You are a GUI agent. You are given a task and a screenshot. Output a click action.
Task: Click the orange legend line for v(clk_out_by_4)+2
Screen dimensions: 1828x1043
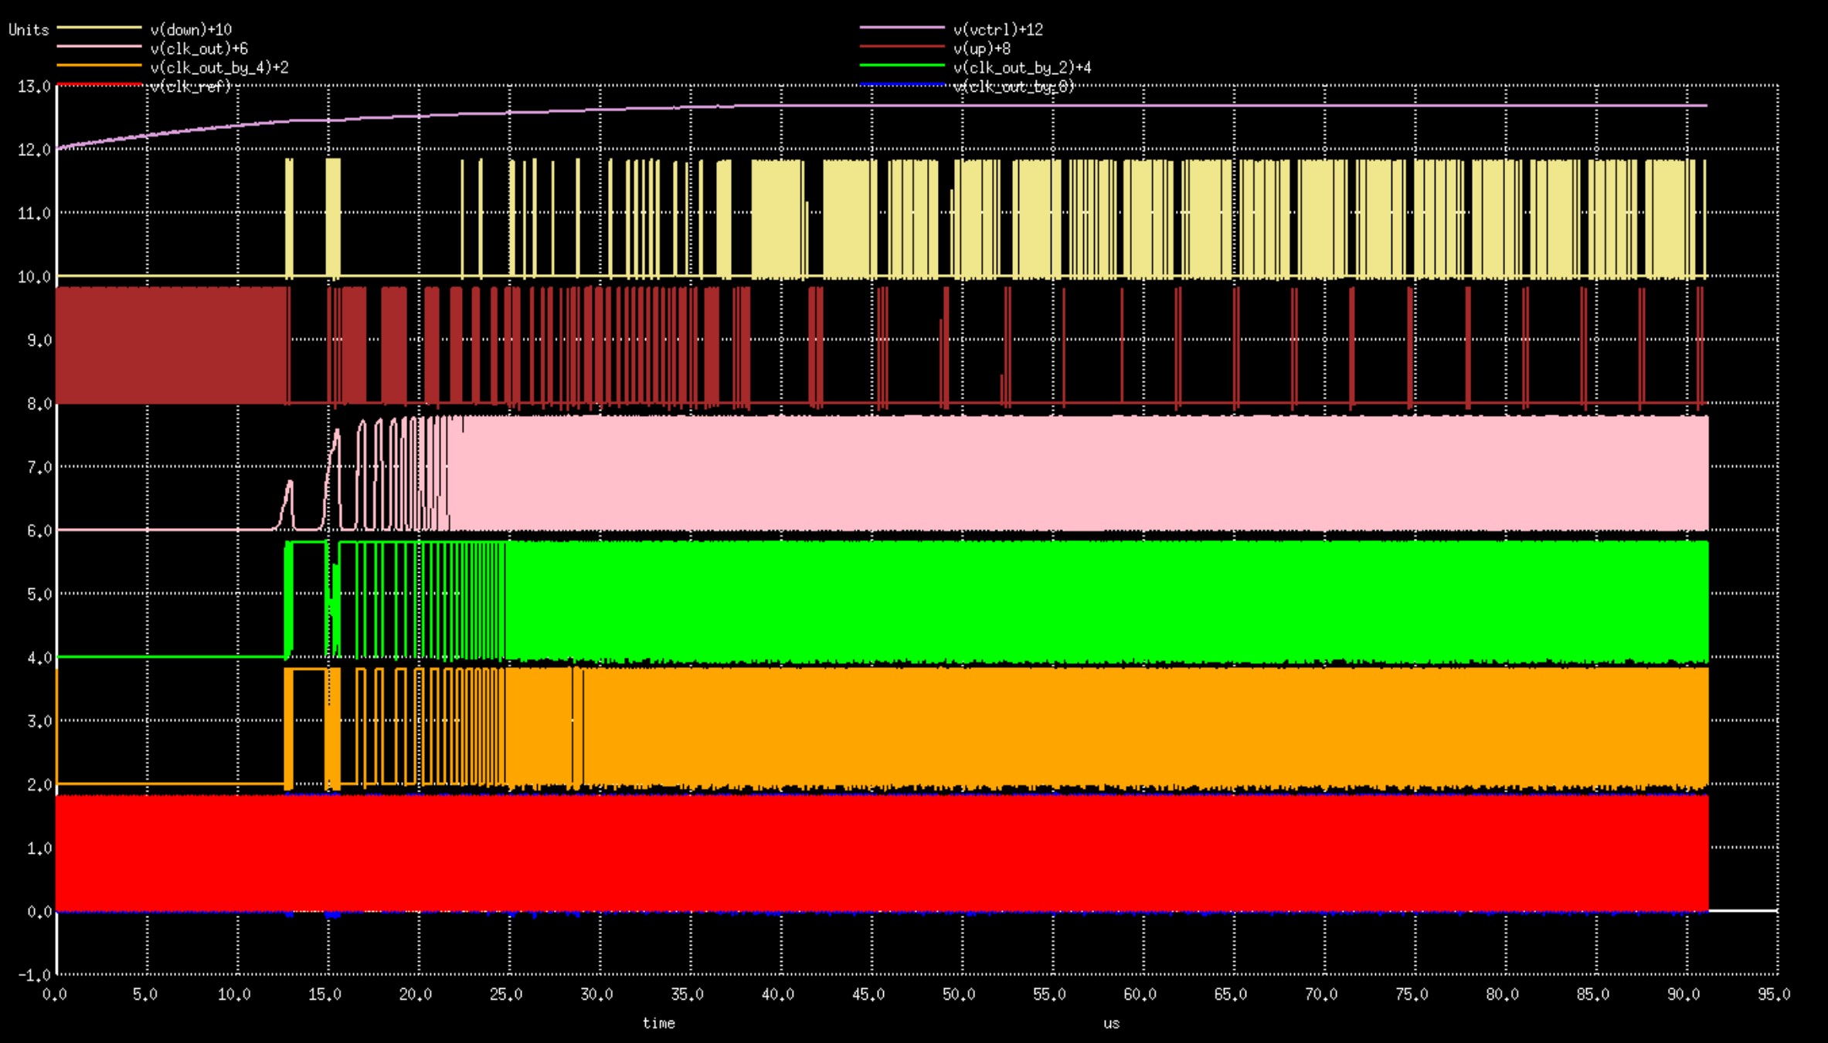[99, 66]
